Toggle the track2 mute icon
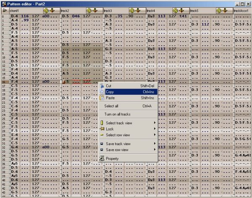 pos(90,10)
